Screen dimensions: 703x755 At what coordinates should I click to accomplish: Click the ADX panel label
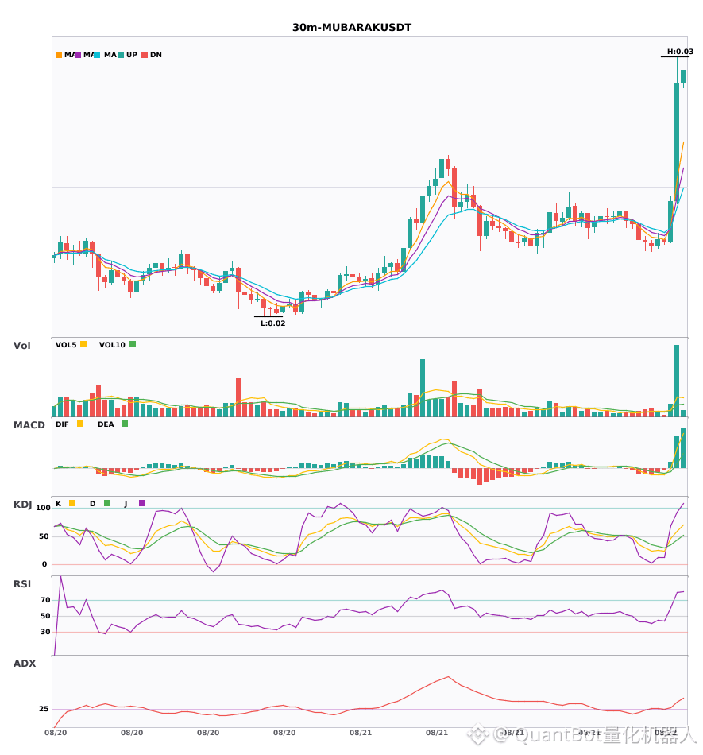(25, 664)
